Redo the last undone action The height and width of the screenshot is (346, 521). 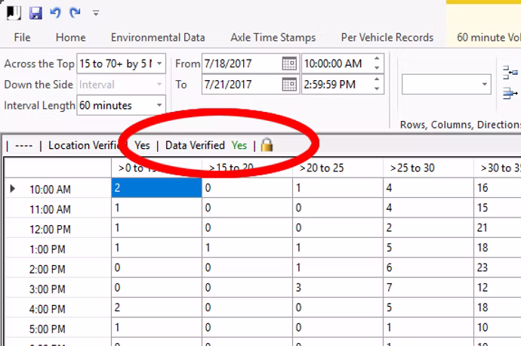click(x=75, y=13)
